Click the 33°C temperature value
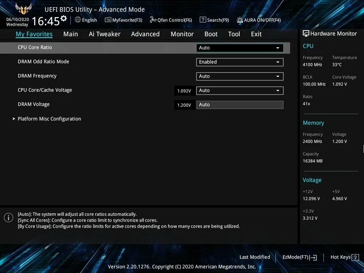364x273 pixels. point(337,65)
